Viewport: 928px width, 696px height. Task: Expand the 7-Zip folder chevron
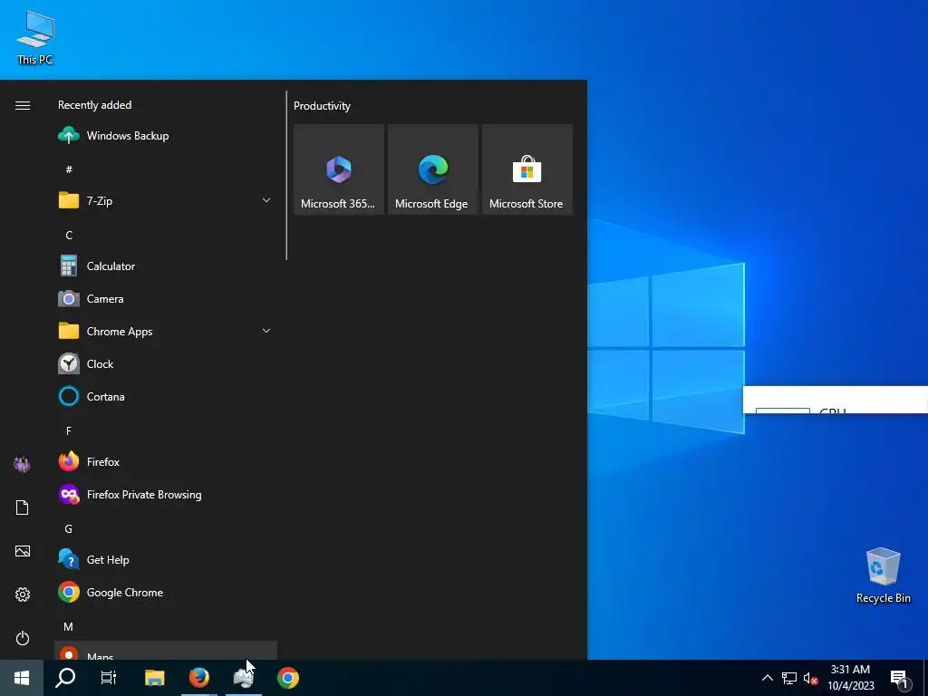266,200
